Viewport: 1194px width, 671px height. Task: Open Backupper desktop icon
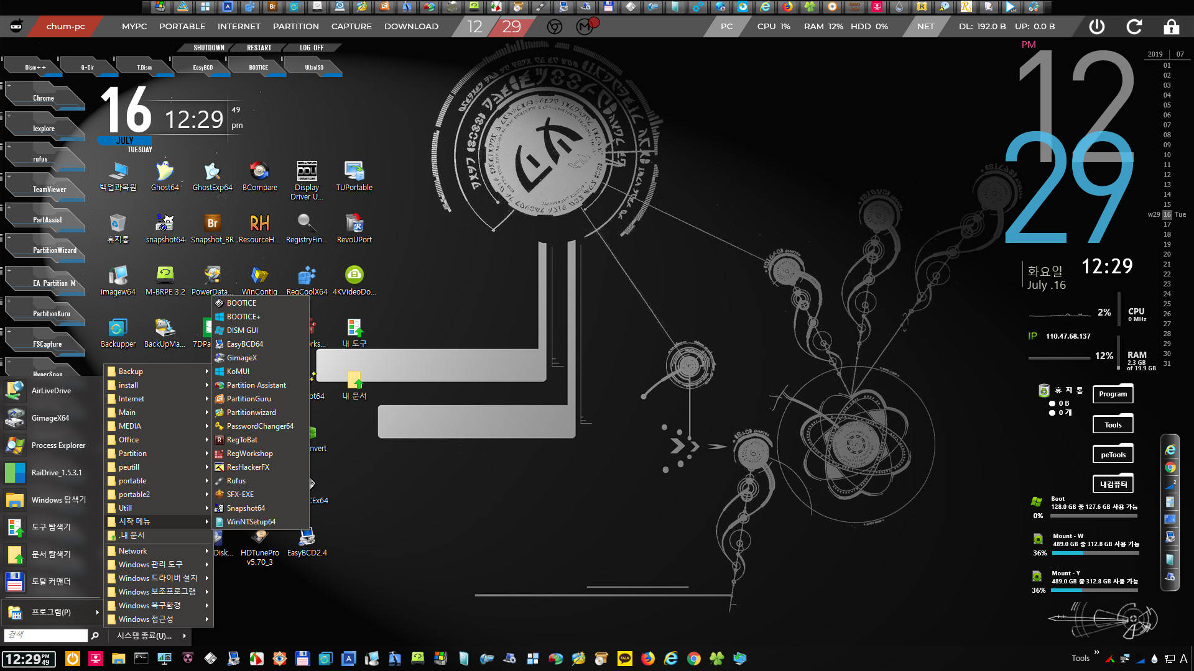pos(118,332)
